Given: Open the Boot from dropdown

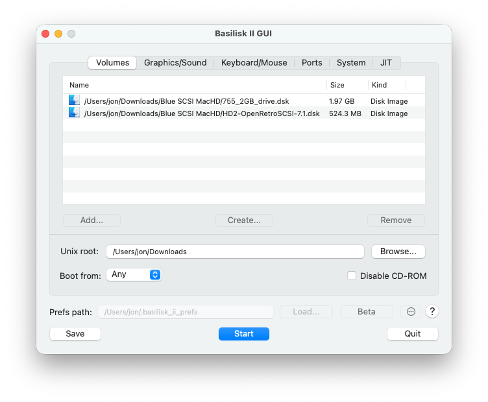Looking at the screenshot, I should tap(134, 274).
